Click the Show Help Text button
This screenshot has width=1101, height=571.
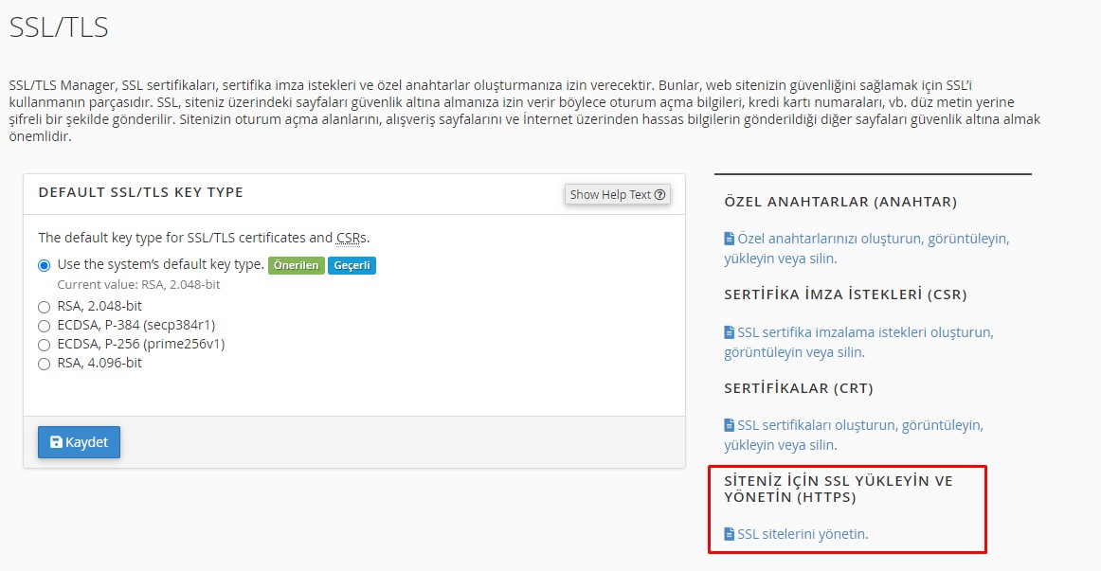pos(617,194)
